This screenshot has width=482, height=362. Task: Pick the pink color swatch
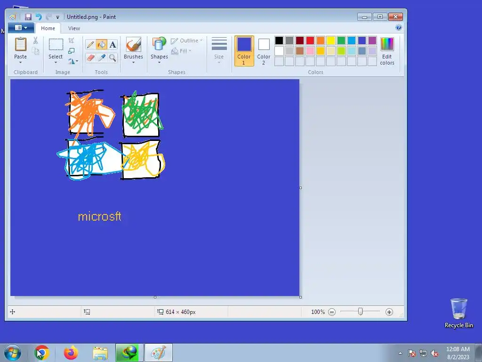(x=310, y=51)
